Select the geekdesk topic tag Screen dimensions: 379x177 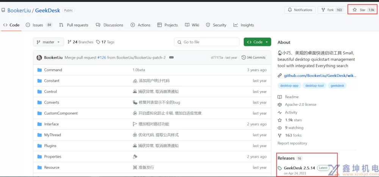click(337, 86)
